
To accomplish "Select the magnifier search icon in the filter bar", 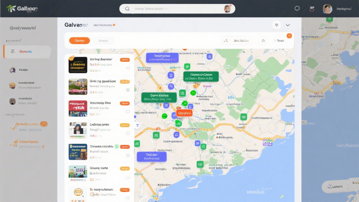I will [263, 40].
